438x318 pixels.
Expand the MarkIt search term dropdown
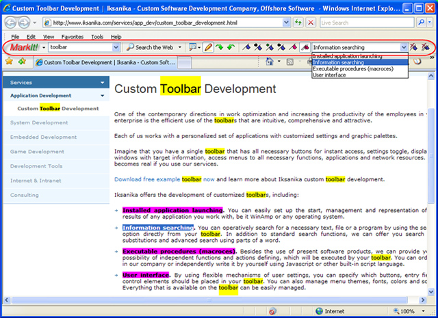pos(116,47)
